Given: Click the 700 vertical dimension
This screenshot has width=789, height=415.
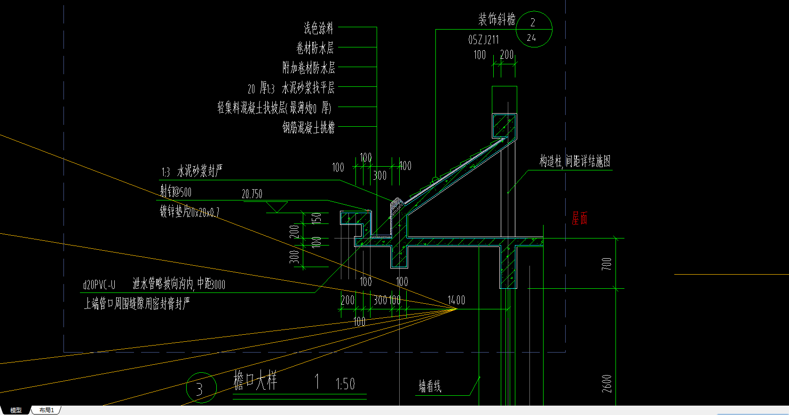Looking at the screenshot, I should [x=607, y=263].
